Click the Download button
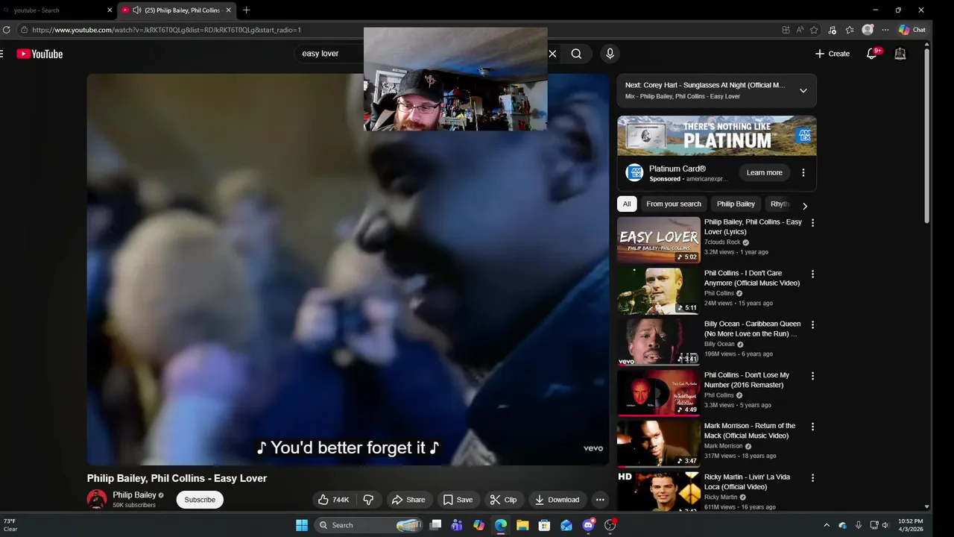 [557, 500]
